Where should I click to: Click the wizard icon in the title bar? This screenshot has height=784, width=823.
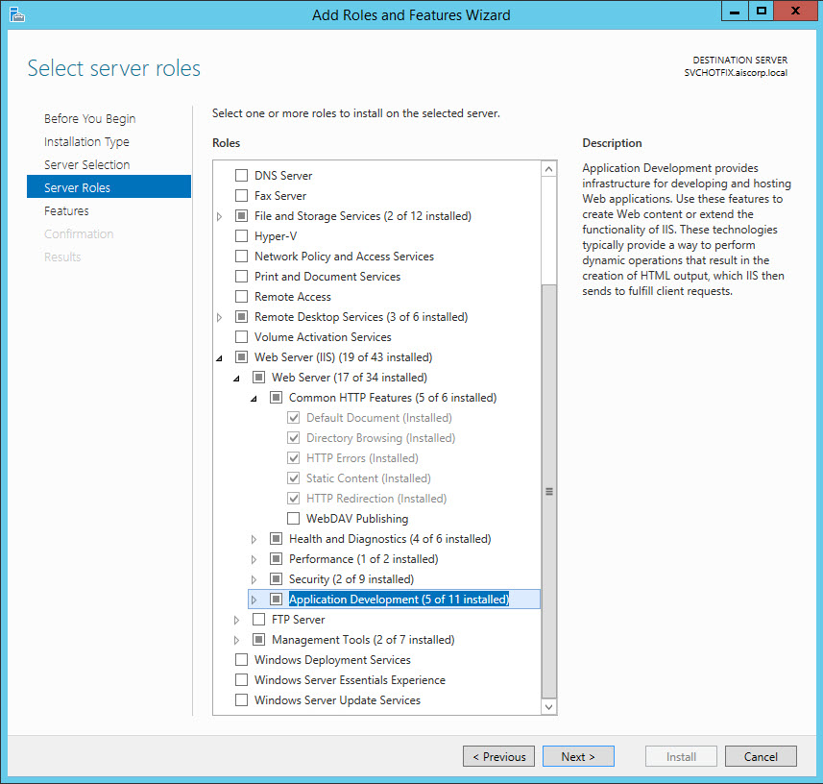16,14
